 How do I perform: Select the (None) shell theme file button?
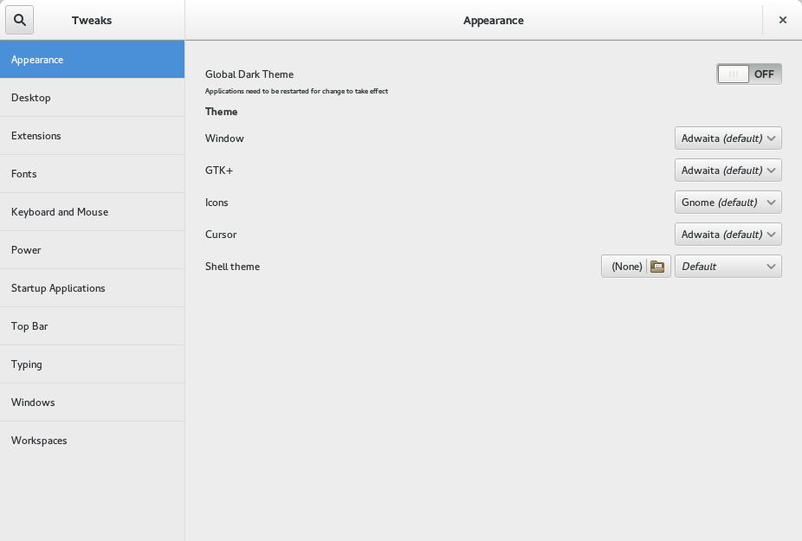pos(626,267)
